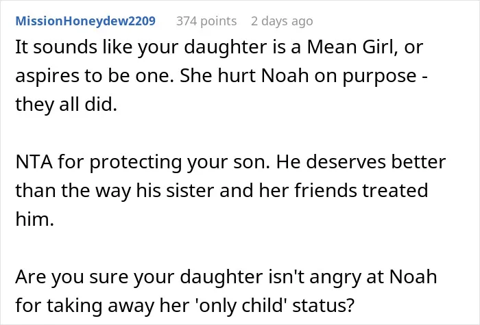Click the words 'He deserves better'
The width and height of the screenshot is (480, 325).
(x=361, y=162)
